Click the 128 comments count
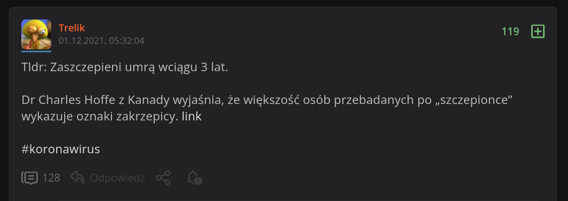 click(51, 178)
